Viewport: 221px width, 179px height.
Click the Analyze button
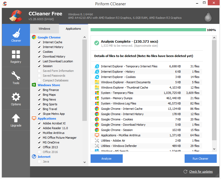click(x=107, y=159)
